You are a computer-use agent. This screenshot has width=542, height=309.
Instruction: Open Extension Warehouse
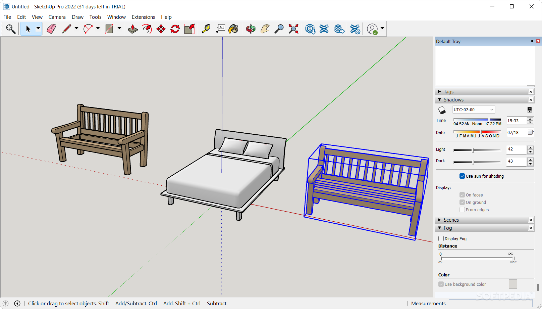(x=324, y=29)
